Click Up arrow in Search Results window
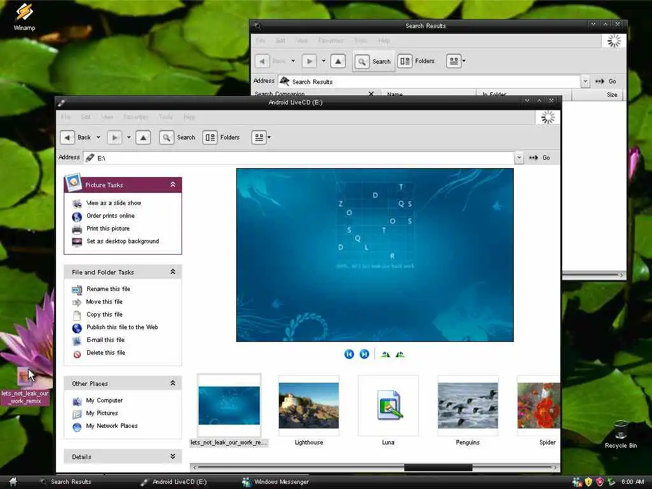Image resolution: width=652 pixels, height=489 pixels. pyautogui.click(x=338, y=61)
